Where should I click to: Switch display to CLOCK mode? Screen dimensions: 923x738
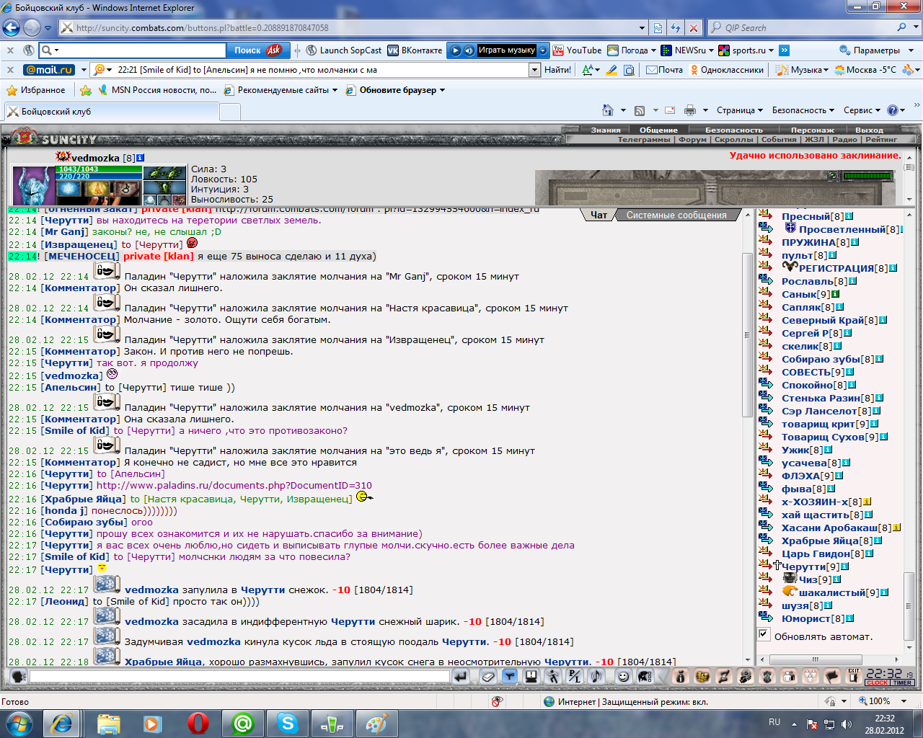click(878, 683)
